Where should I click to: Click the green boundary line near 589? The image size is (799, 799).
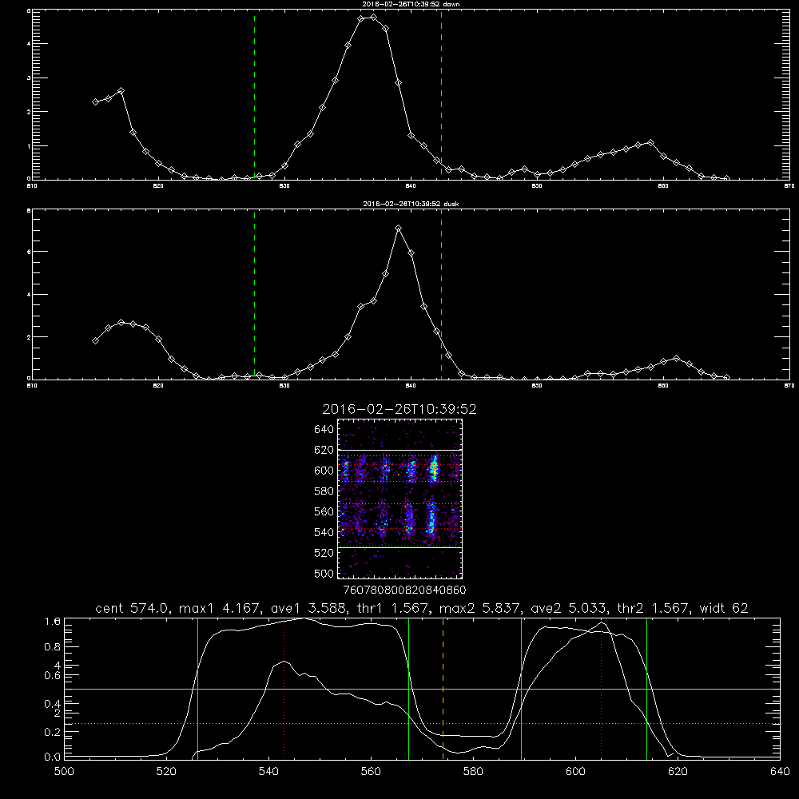[x=521, y=688]
